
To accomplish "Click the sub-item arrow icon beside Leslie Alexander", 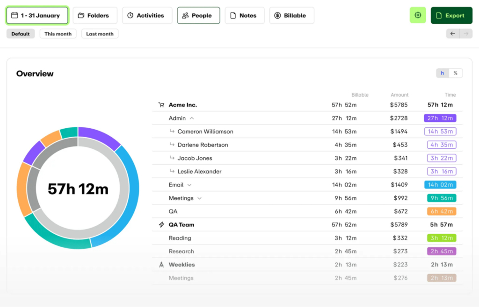I will (172, 171).
